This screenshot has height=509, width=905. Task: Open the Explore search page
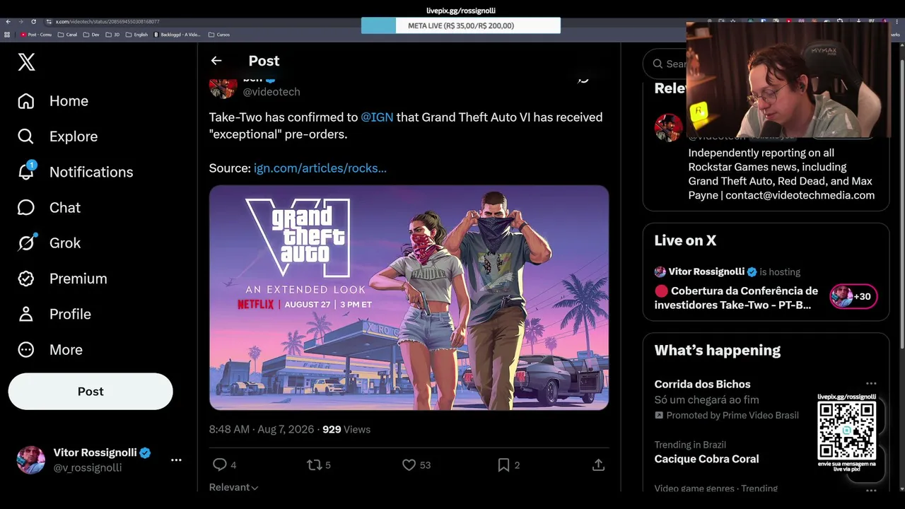[x=57, y=136]
